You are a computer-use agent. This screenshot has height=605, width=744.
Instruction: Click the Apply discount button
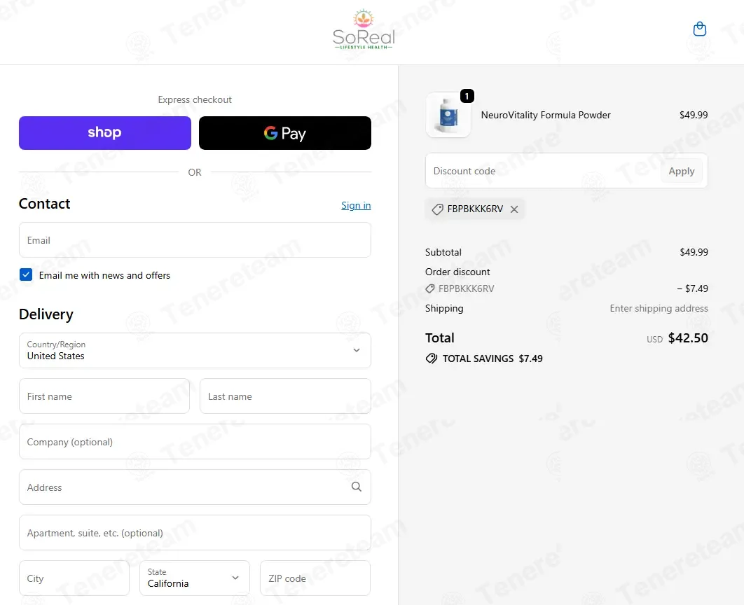[682, 171]
